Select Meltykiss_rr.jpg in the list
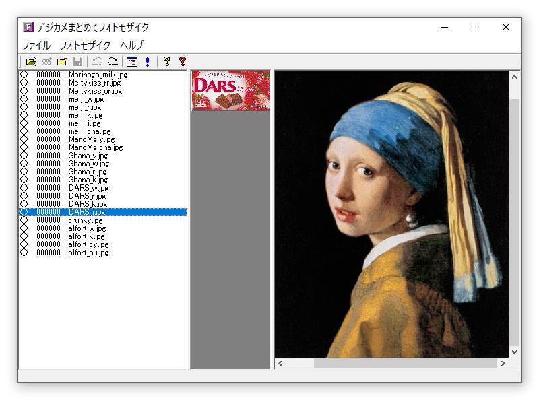The width and height of the screenshot is (539, 404). pyautogui.click(x=103, y=83)
